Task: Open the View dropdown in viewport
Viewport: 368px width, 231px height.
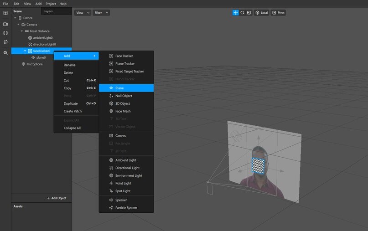Action: 83,13
